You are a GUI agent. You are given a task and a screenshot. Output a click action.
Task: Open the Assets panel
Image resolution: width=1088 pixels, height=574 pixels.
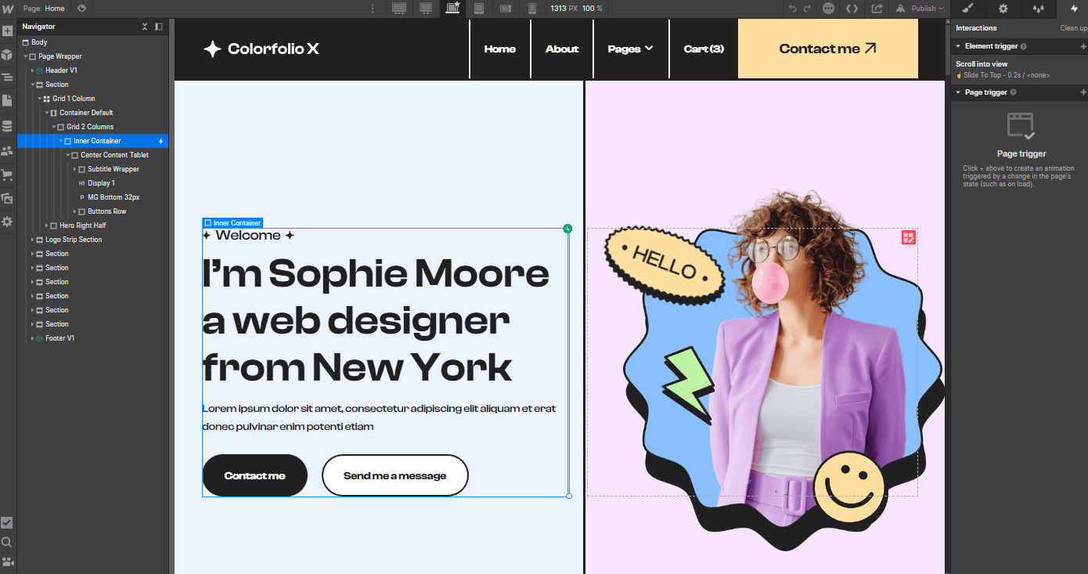[8, 198]
